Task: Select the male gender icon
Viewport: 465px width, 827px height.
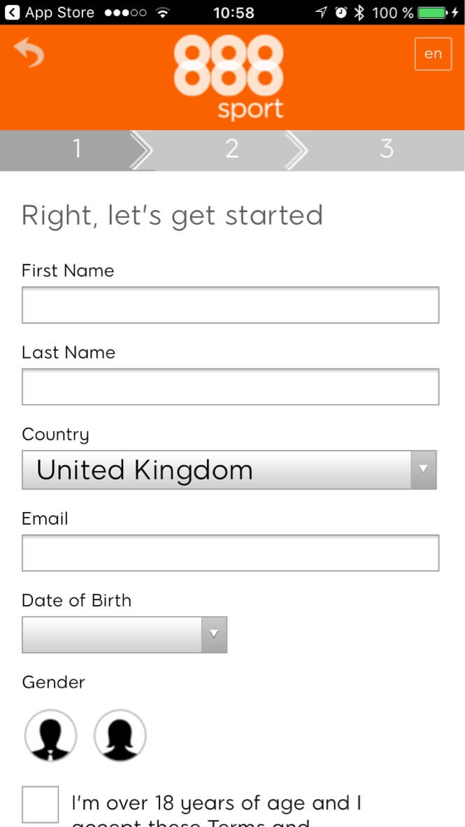Action: pyautogui.click(x=50, y=735)
